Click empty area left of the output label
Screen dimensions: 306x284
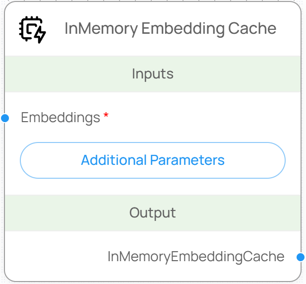point(55,257)
